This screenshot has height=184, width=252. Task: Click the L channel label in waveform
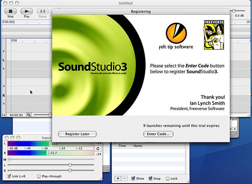4,60
